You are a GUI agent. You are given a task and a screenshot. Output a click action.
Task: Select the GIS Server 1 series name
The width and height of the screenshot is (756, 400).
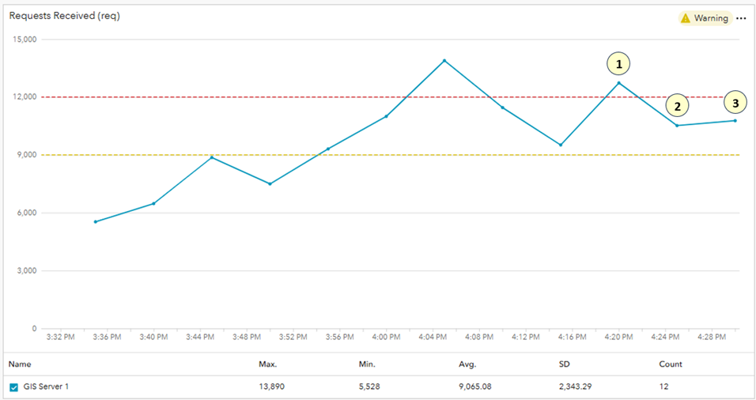(46, 387)
